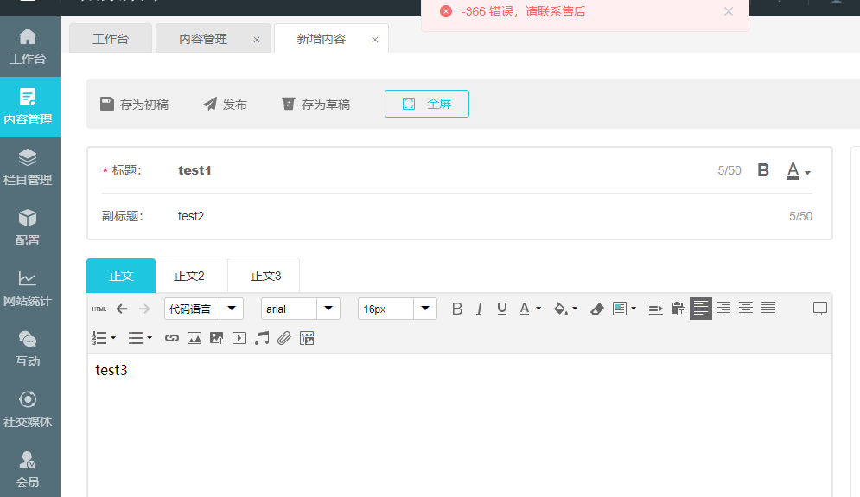Attach a file with paperclip icon
The image size is (860, 497).
click(x=283, y=338)
